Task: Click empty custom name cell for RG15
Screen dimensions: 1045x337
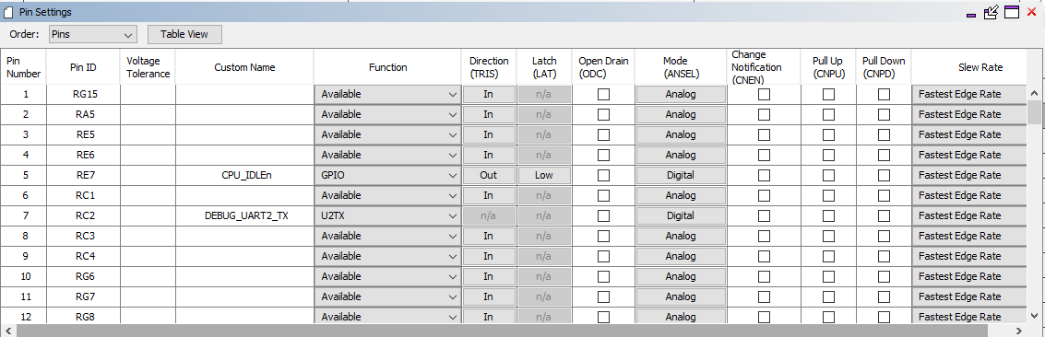Action: [244, 95]
